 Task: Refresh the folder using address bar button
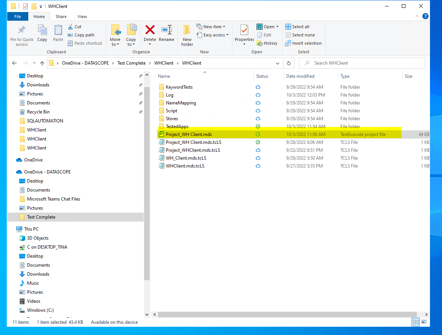pyautogui.click(x=289, y=63)
